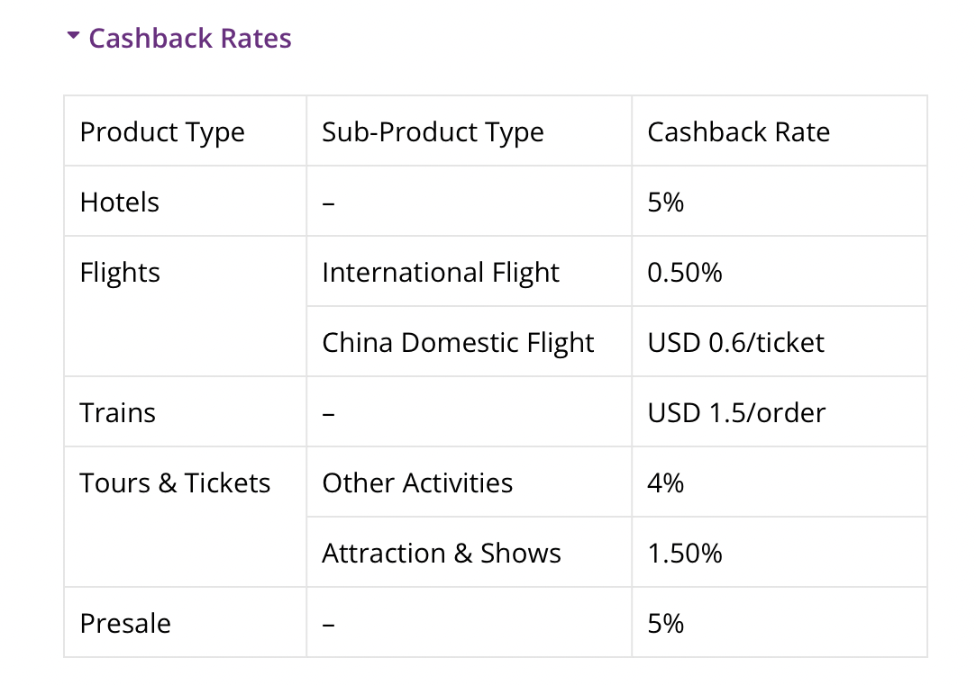The image size is (976, 685).
Task: Click the 1.50% cashback rate cell
Action: point(685,554)
